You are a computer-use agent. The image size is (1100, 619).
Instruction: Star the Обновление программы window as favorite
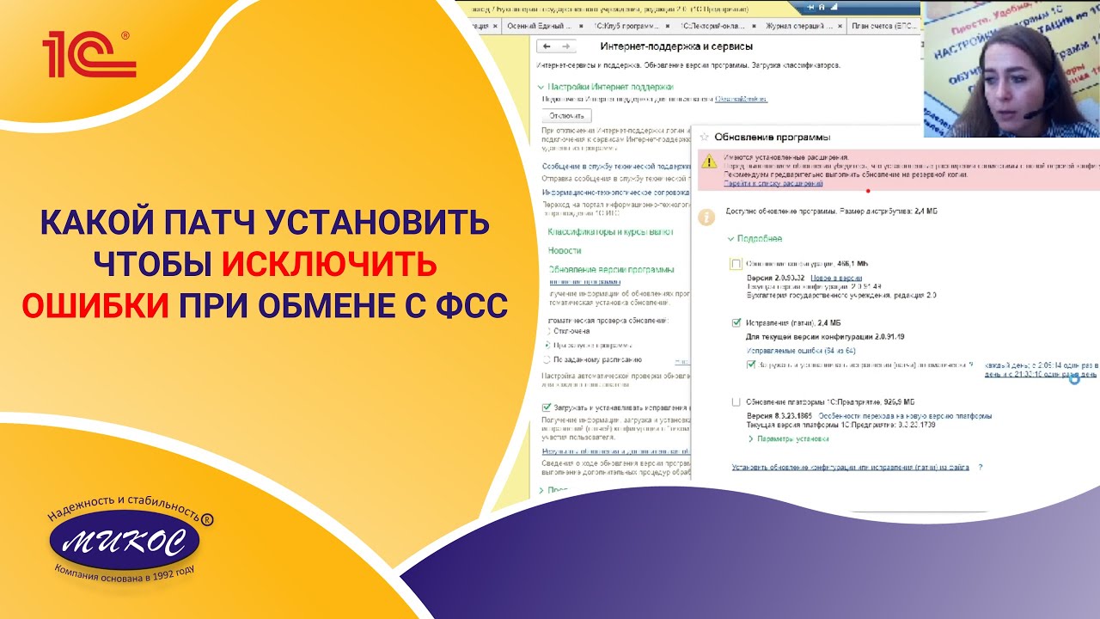tap(704, 136)
